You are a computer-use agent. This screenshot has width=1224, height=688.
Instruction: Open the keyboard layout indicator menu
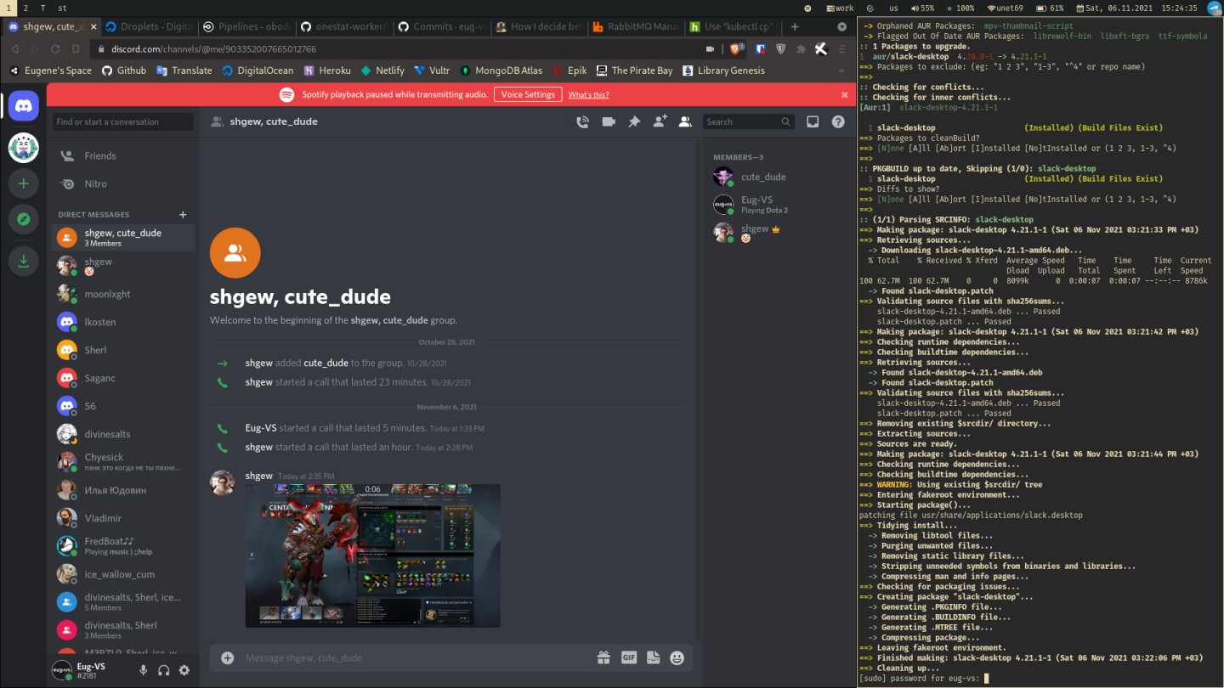tap(892, 8)
